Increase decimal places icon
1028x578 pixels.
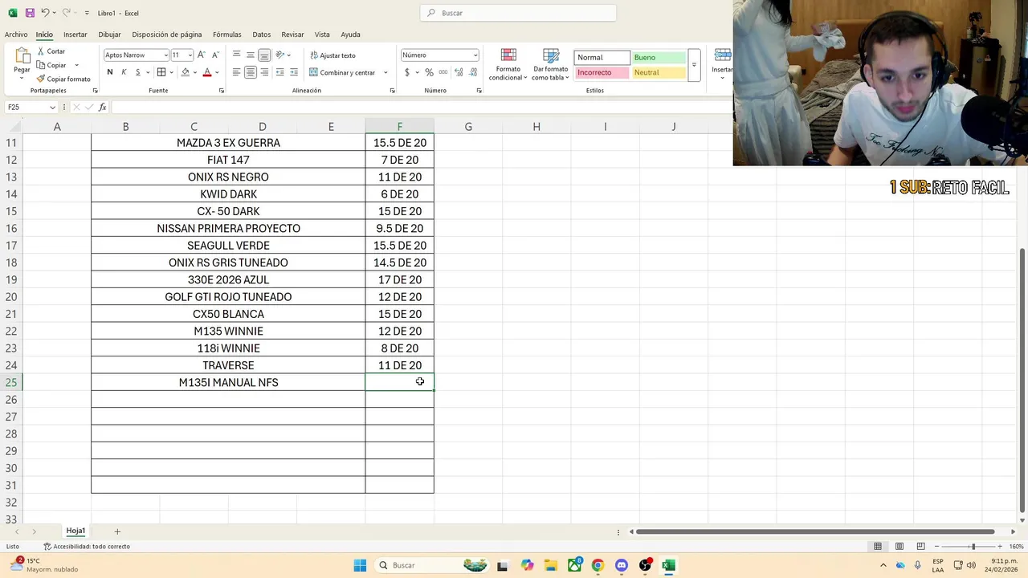coord(459,72)
